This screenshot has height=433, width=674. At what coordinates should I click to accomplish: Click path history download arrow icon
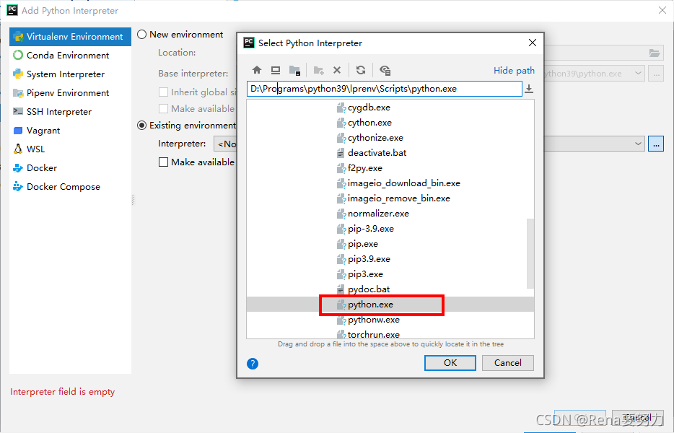coord(529,89)
